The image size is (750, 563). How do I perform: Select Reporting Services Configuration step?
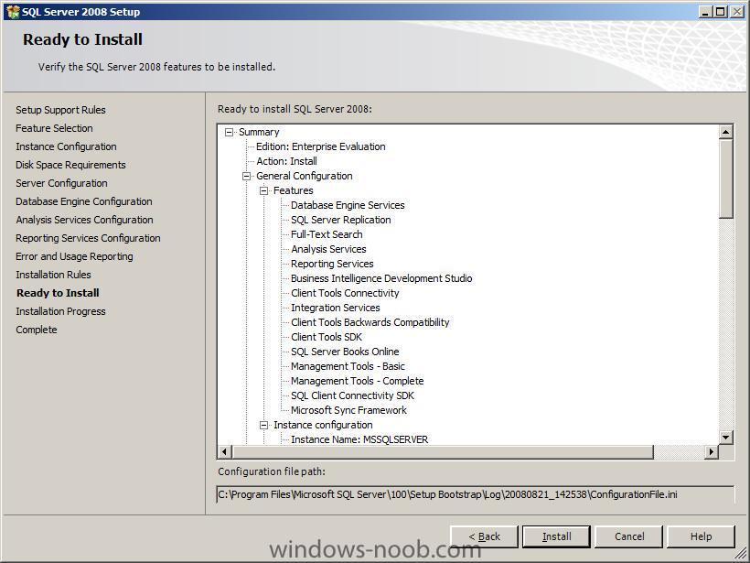(88, 238)
